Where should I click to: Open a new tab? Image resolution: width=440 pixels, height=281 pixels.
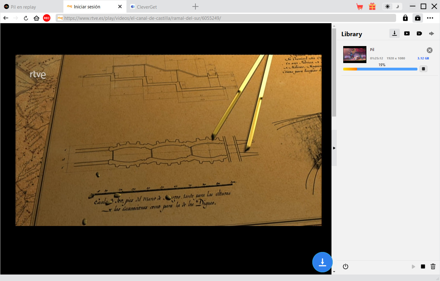pyautogui.click(x=195, y=6)
